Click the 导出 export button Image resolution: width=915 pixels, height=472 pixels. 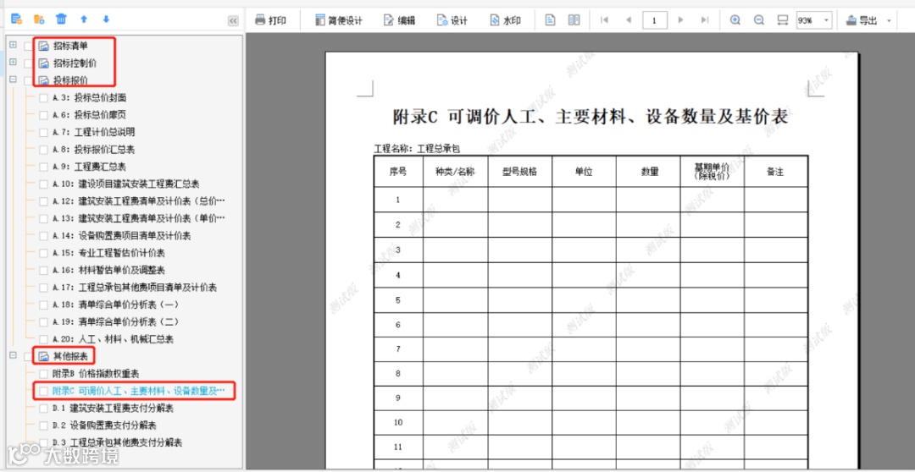point(862,20)
